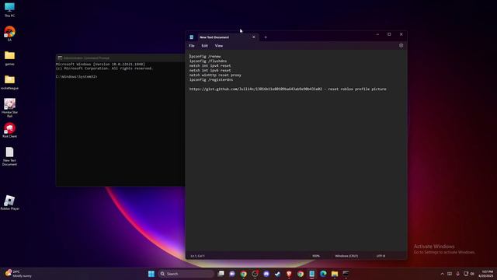Click the network icon in system tray

pos(466,274)
